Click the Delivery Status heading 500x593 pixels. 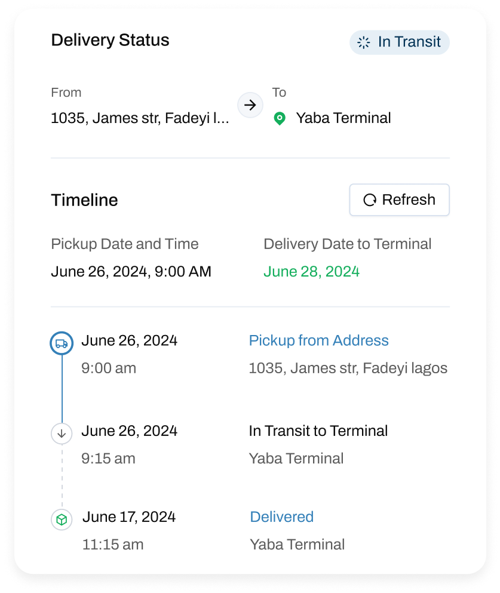point(110,40)
